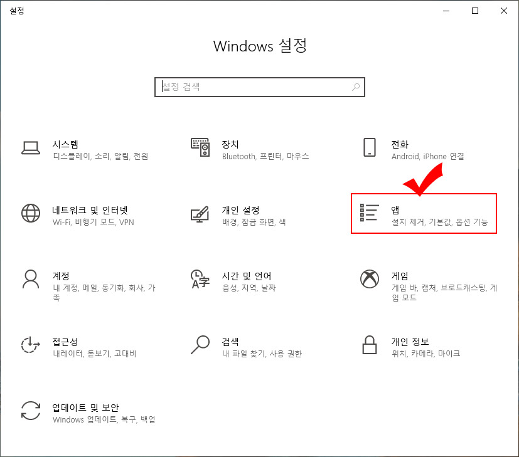Click the Xbox icon for 게임
Screen dimensions: 519x457
coord(370,279)
